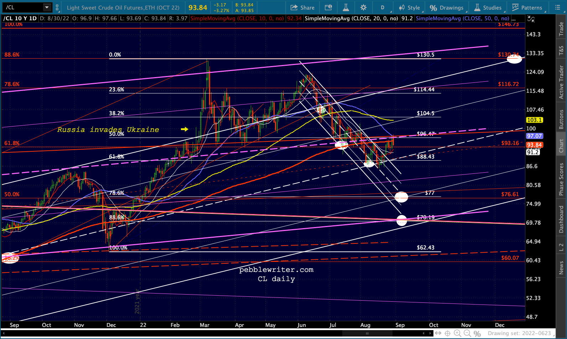Click the $60.07 red level label
The width and height of the screenshot is (567, 339).
[x=510, y=258]
